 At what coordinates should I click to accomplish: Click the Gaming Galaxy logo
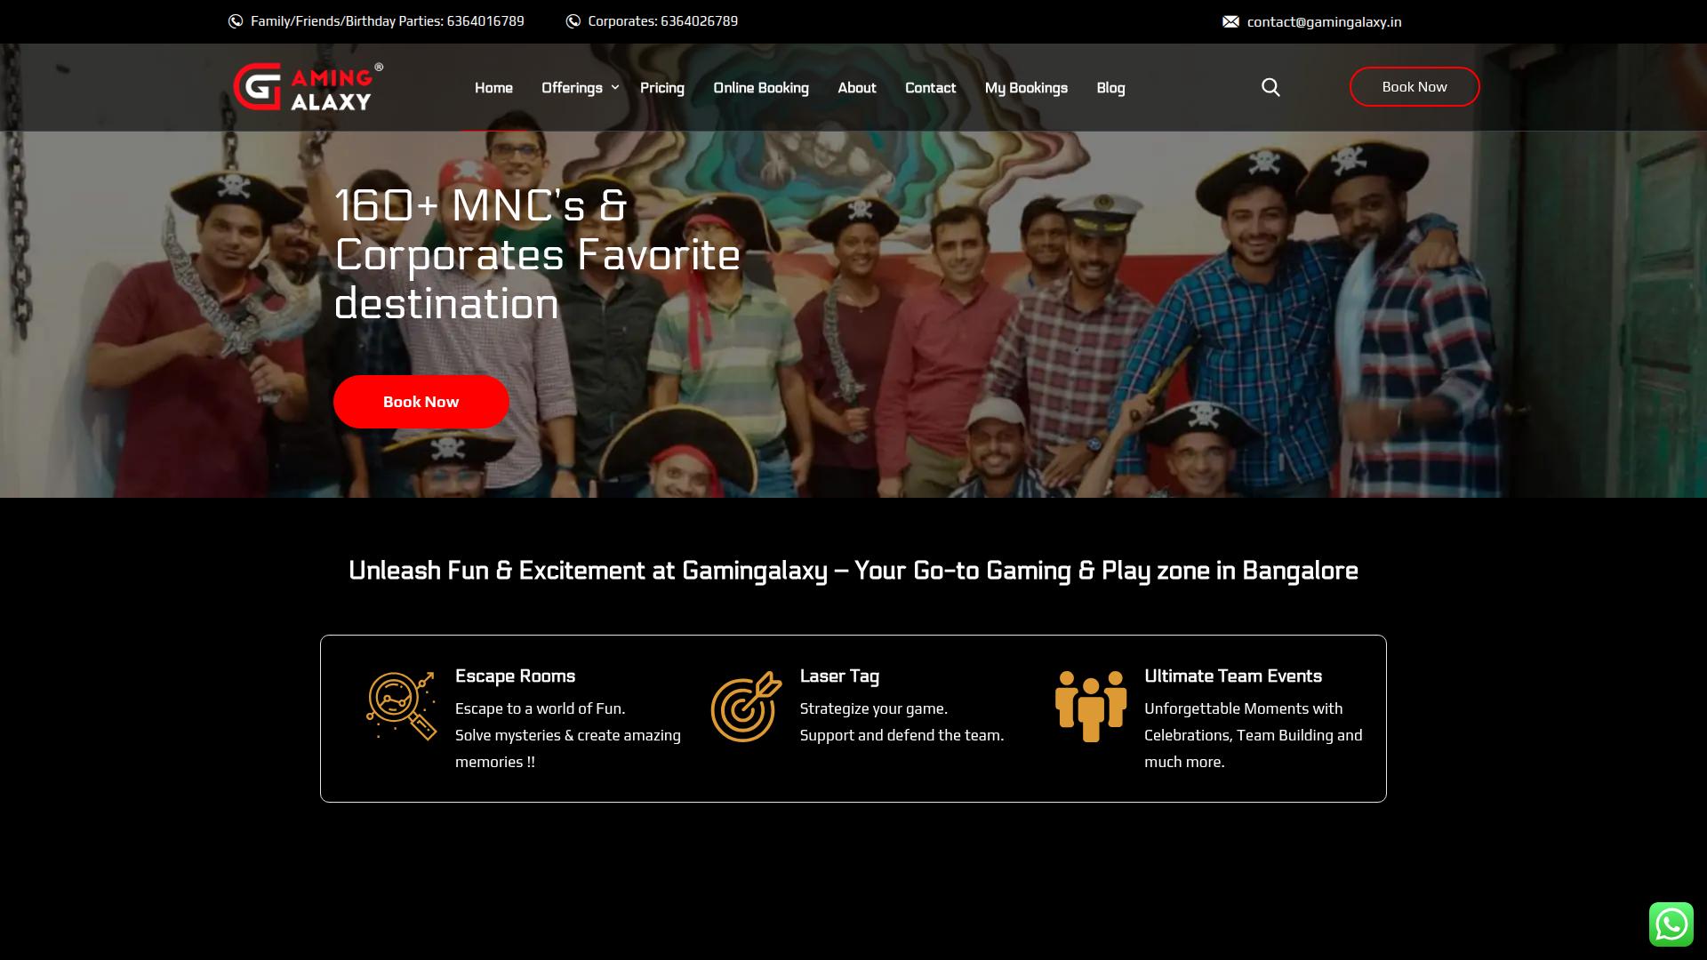click(x=308, y=87)
